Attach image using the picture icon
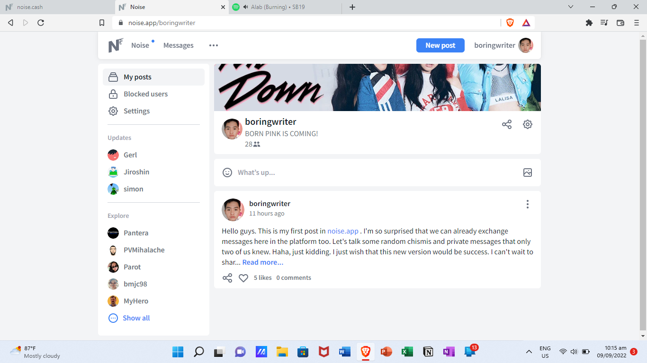The image size is (647, 363). coord(528,173)
